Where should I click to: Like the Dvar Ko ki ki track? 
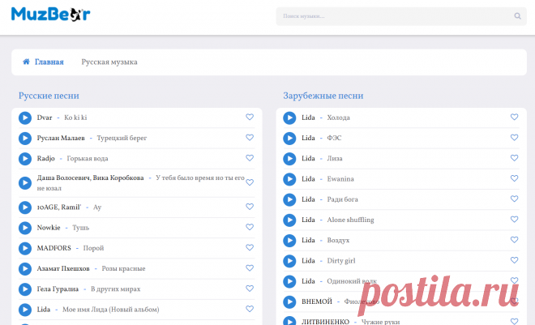click(250, 118)
